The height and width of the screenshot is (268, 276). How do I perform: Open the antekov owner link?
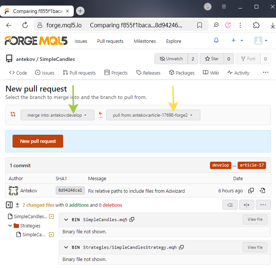click(25, 59)
